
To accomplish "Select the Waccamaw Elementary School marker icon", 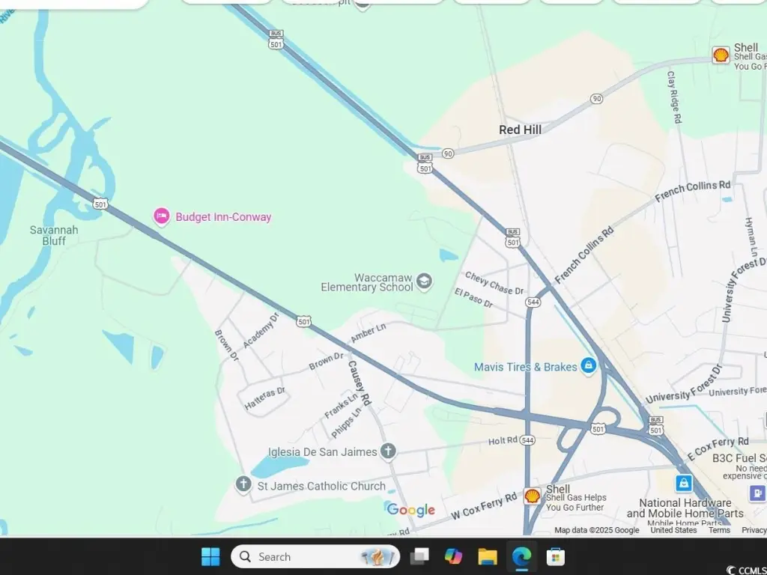I will pyautogui.click(x=425, y=282).
